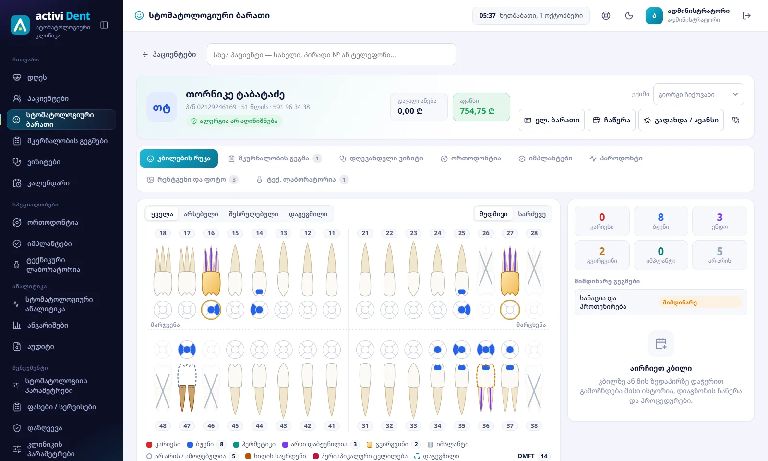Filter teeth by არსებული
768x461 pixels.
201,214
